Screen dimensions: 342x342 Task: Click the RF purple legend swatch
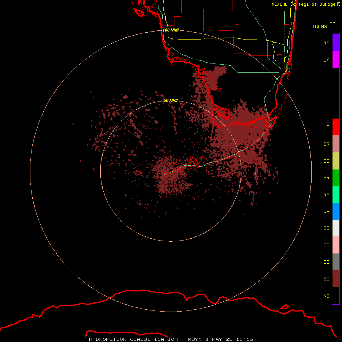336,43
